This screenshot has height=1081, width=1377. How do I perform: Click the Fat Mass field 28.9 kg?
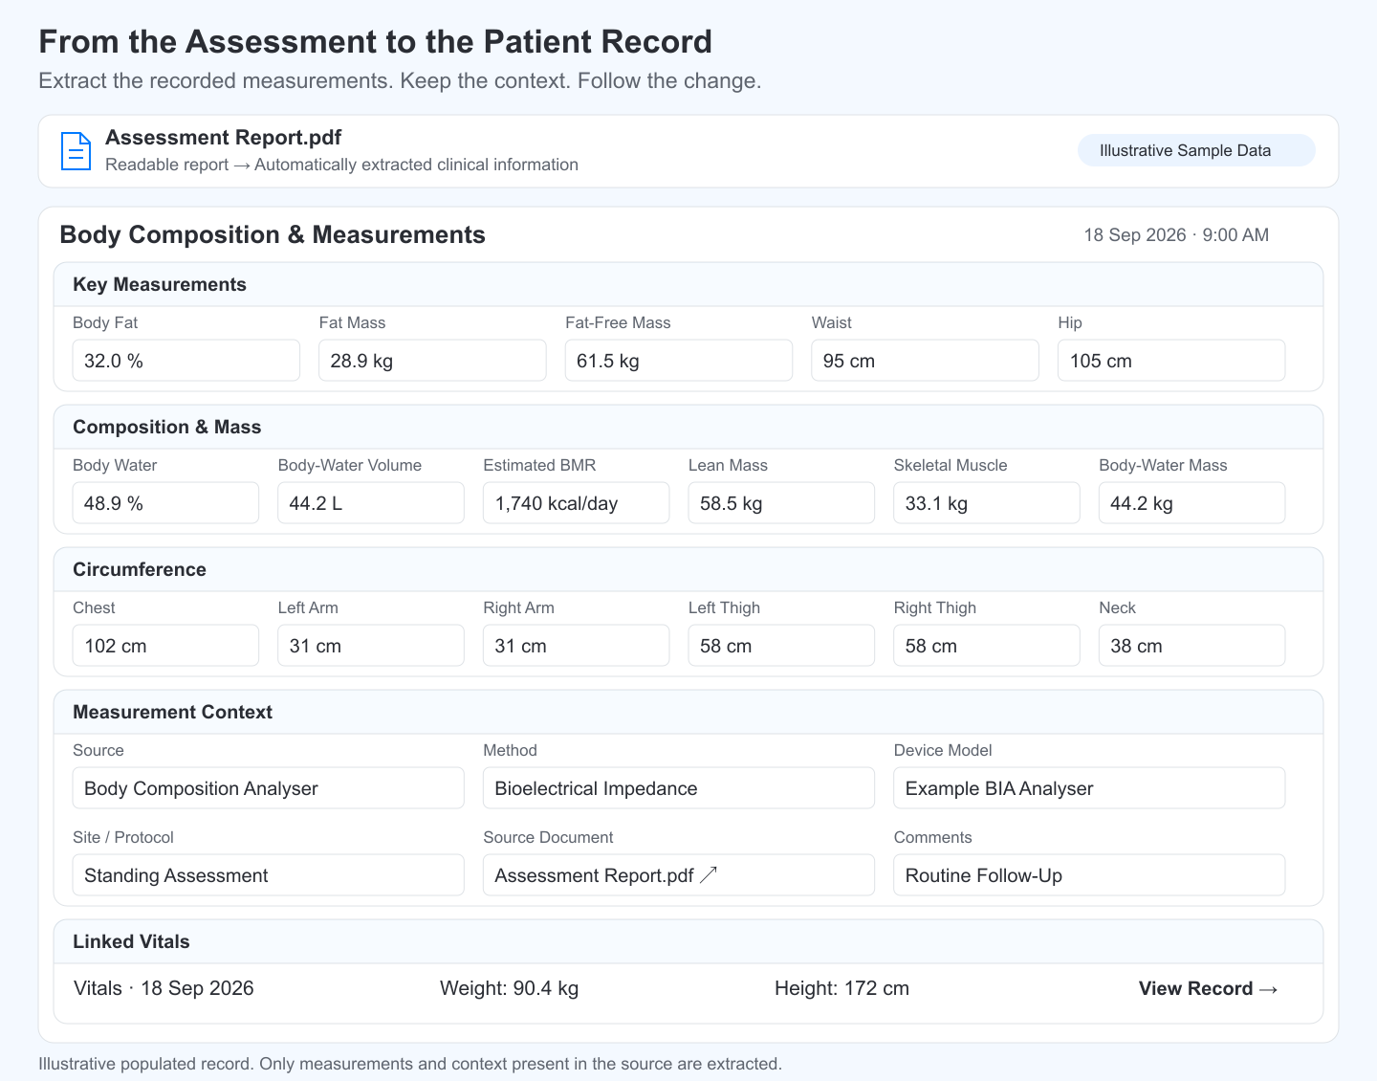(432, 361)
